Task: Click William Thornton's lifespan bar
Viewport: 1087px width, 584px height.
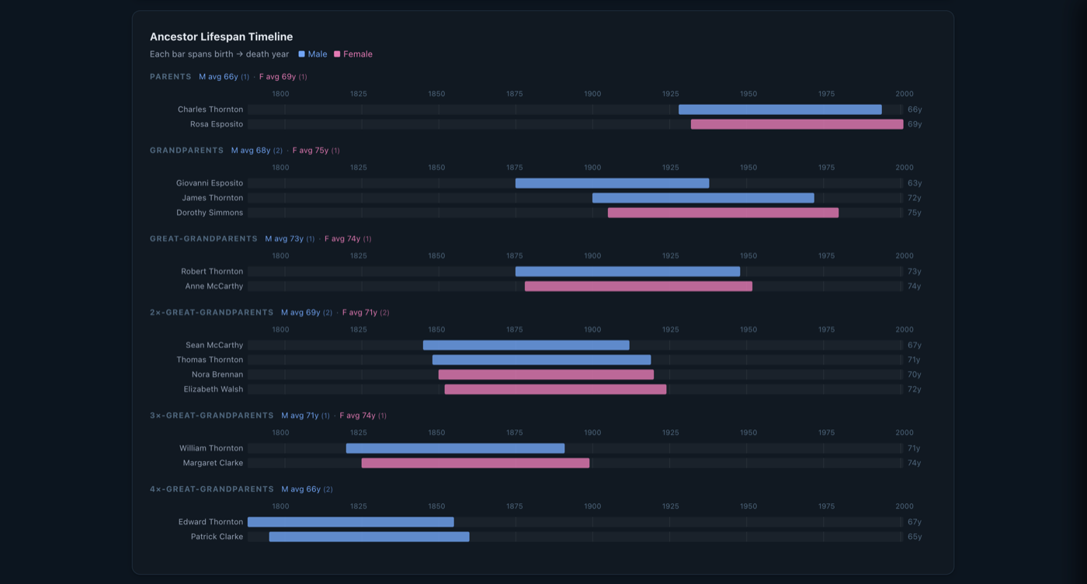Action: [x=456, y=449]
